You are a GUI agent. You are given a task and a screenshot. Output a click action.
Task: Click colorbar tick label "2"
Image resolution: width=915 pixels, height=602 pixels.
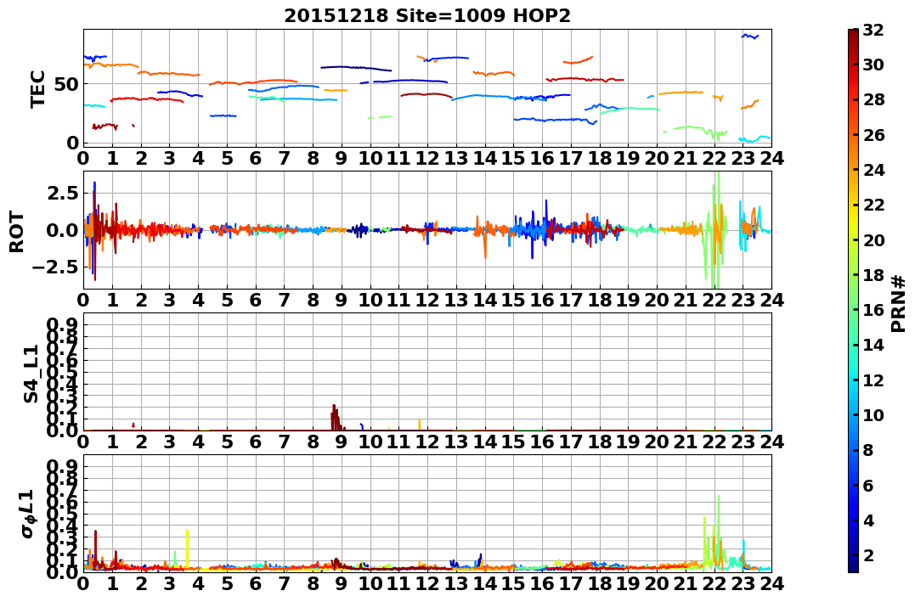(868, 554)
